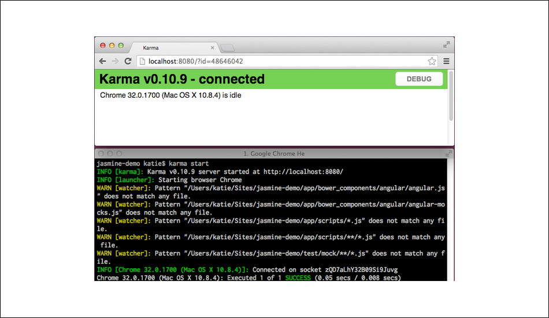
Task: Close the Karma tab
Action: pyautogui.click(x=212, y=47)
